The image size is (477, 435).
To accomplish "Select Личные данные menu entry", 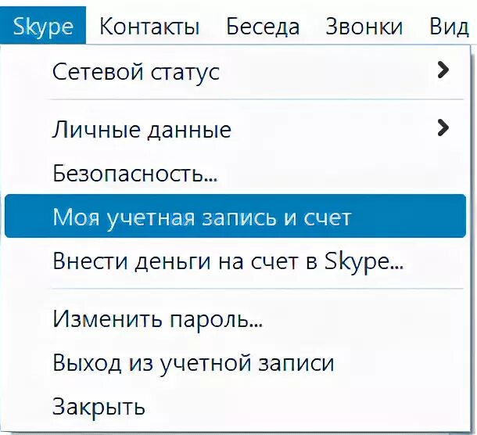I will 142,129.
